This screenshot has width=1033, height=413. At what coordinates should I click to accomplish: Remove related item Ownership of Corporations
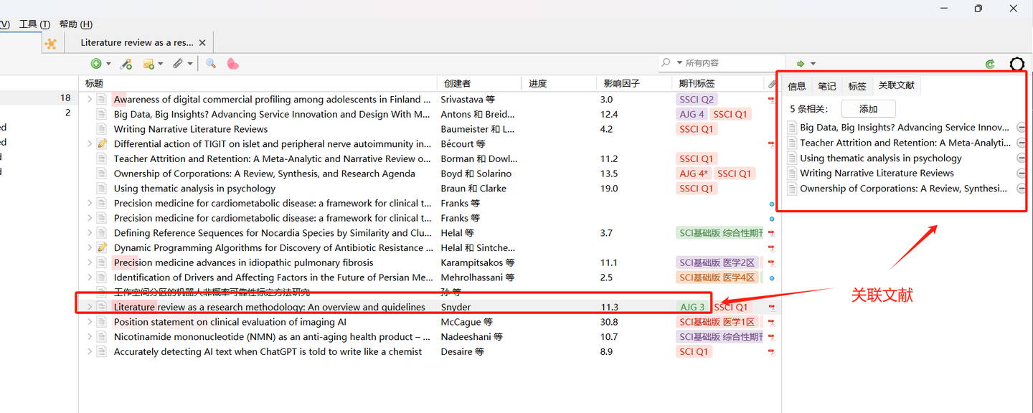click(1022, 189)
